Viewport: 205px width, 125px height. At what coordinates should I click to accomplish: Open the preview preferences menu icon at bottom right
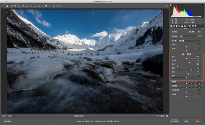pyautogui.click(x=167, y=116)
